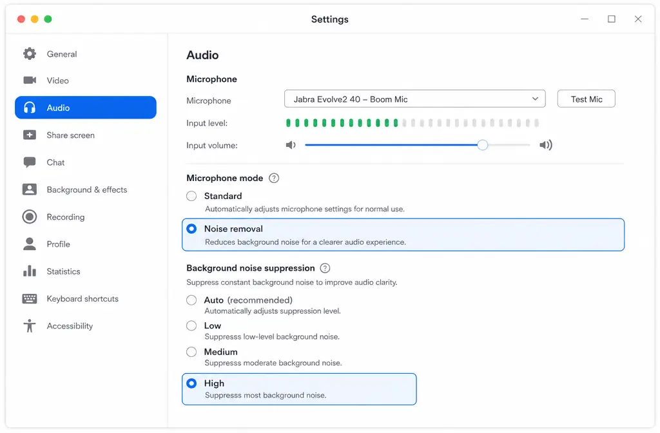Click the Background & effects portrait icon
Image resolution: width=660 pixels, height=433 pixels.
click(x=30, y=189)
